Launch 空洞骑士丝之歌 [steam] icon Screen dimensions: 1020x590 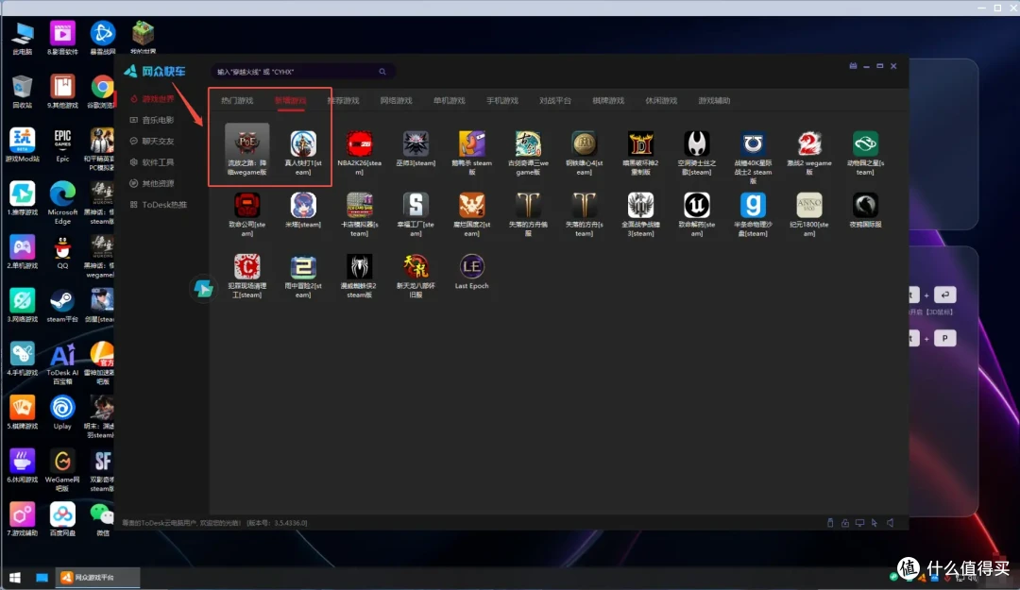[x=697, y=143]
